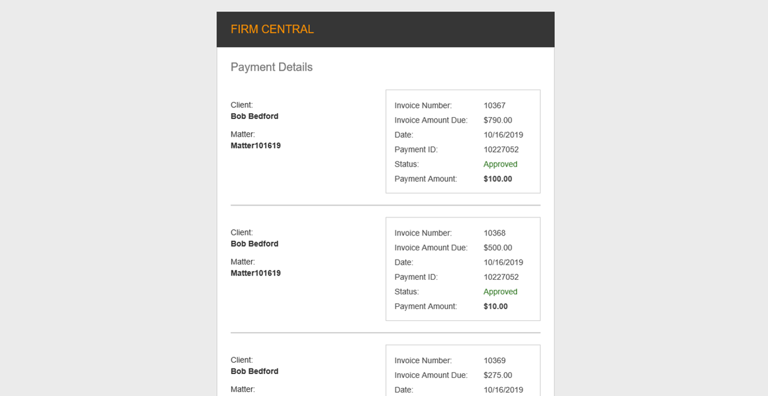Click Payment ID 10227052 in the first invoice
Viewport: 768px width, 396px height.
501,150
